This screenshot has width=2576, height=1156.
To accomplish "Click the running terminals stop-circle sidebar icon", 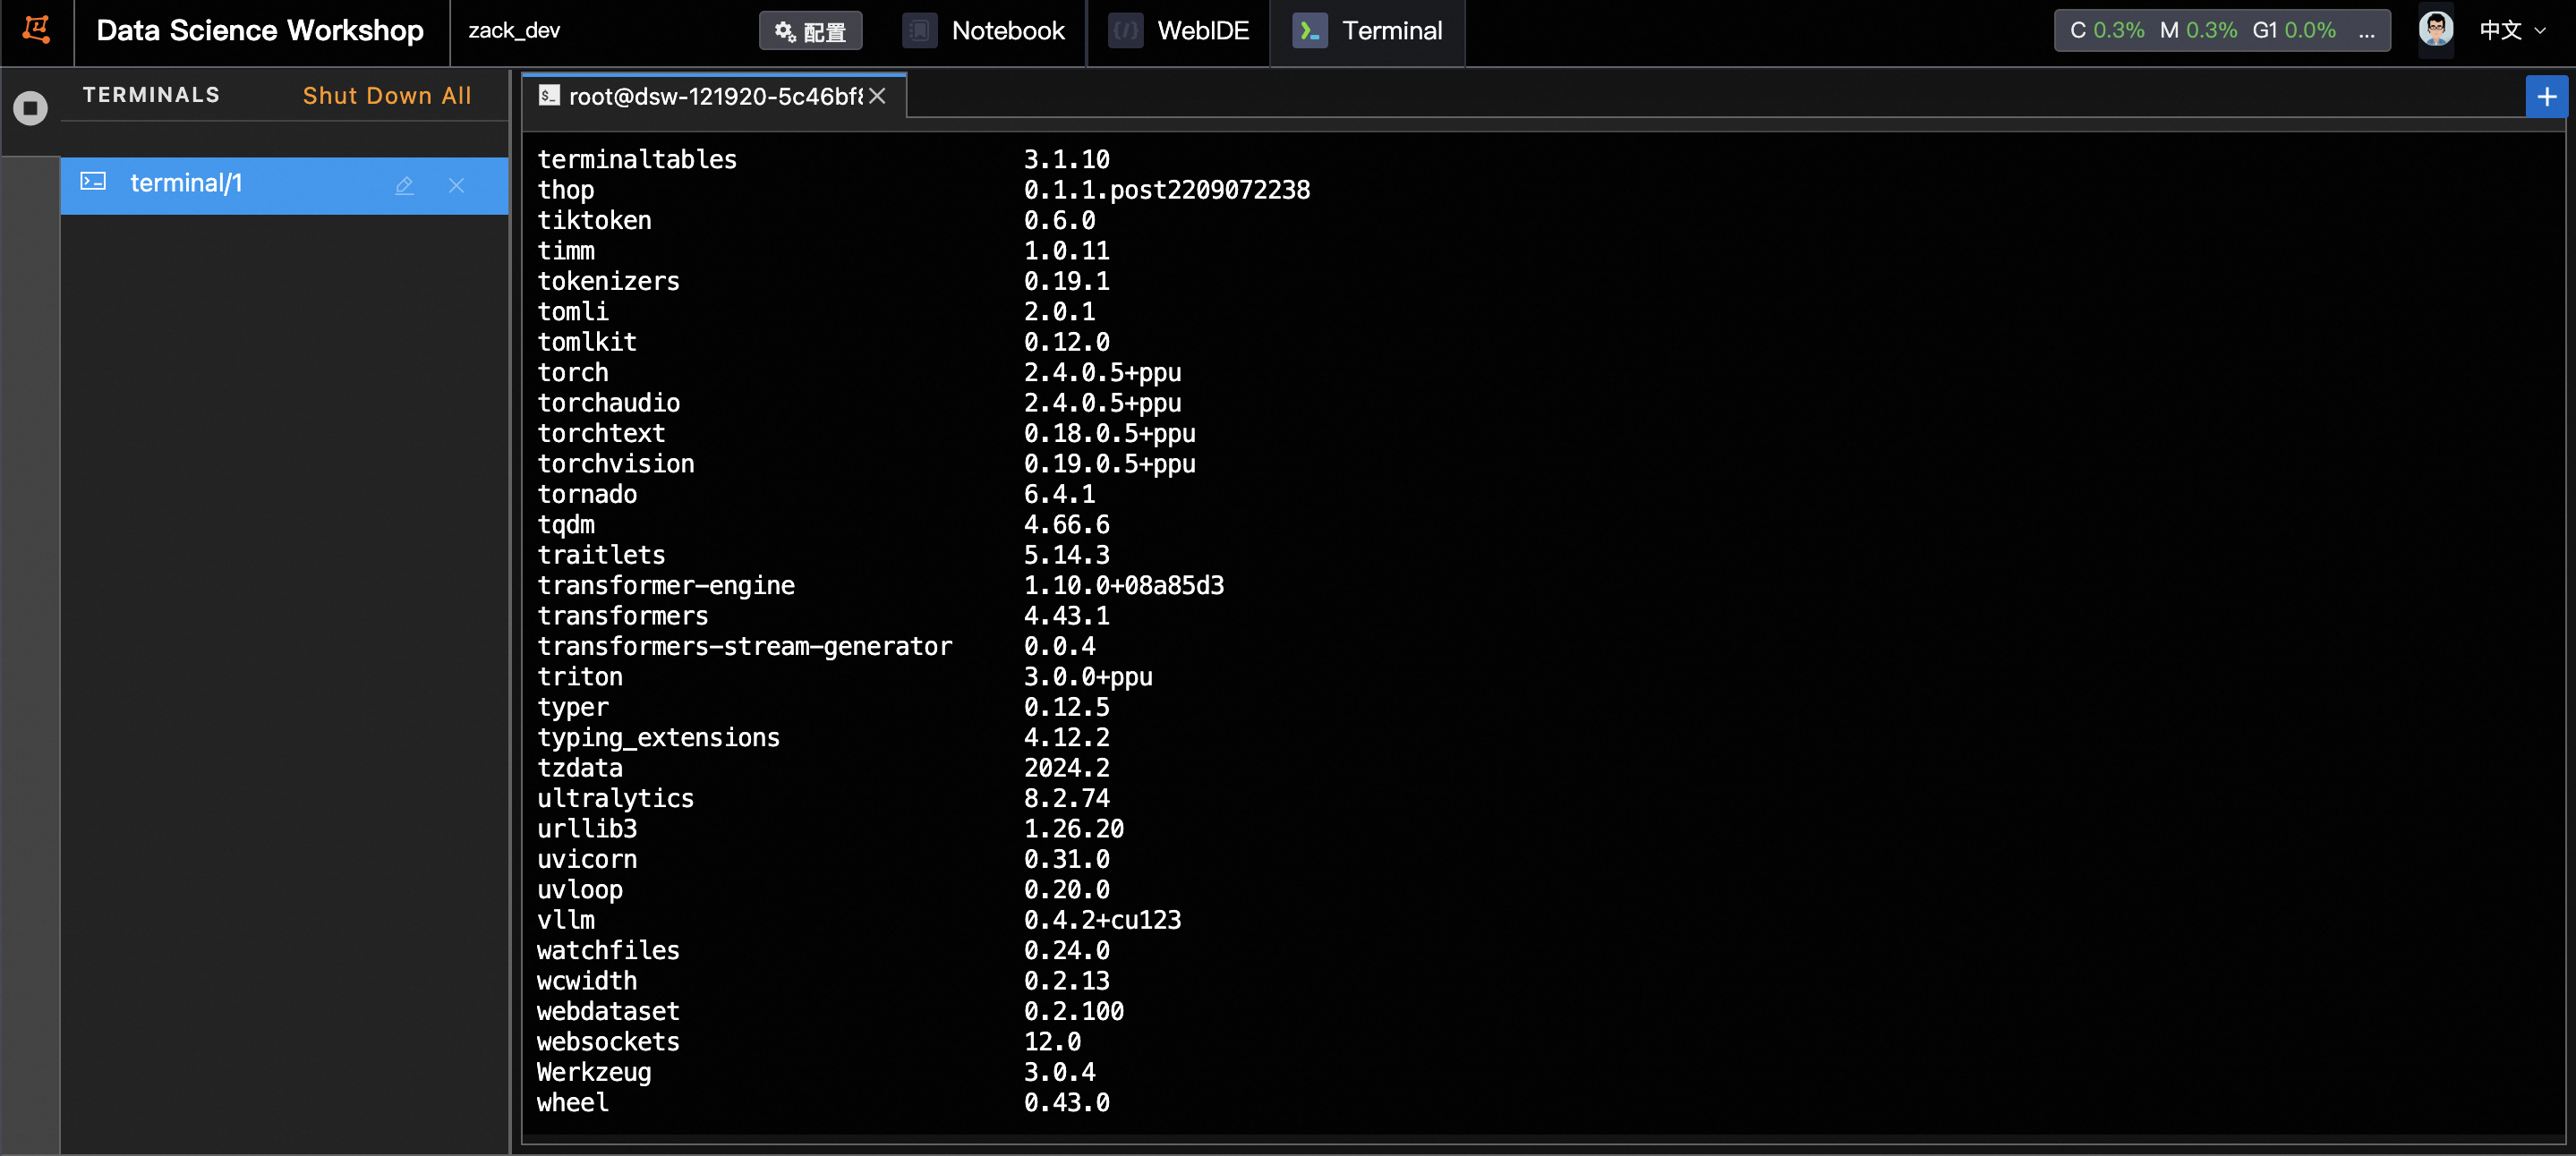I will point(30,107).
